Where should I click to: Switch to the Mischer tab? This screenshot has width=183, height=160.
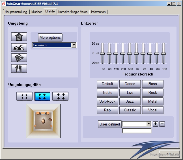tap(36, 12)
